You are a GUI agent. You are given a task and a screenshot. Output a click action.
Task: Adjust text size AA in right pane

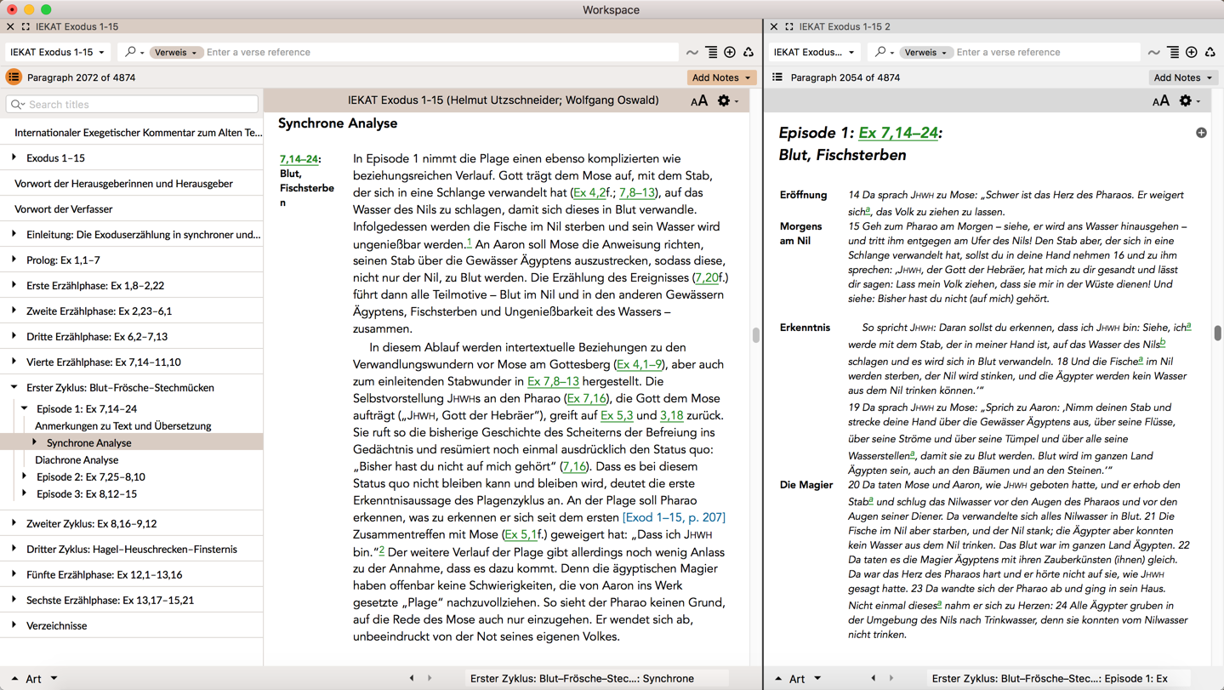(x=1161, y=101)
